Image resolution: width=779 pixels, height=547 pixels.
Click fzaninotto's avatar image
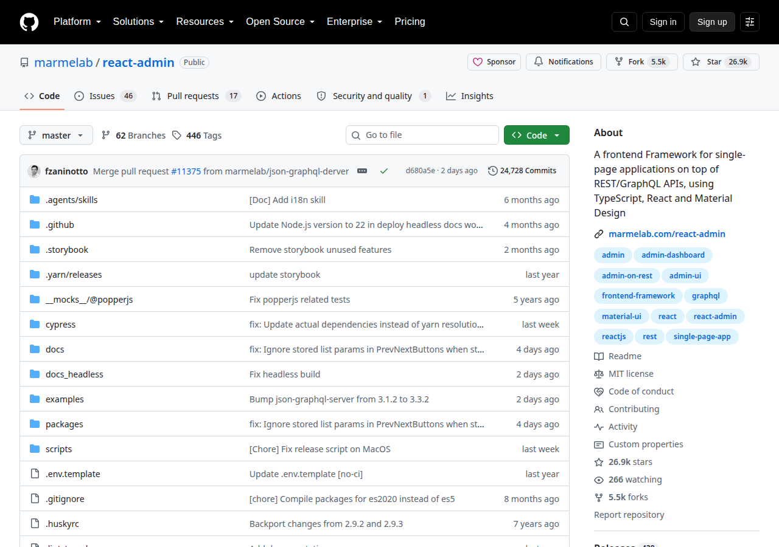pos(34,171)
